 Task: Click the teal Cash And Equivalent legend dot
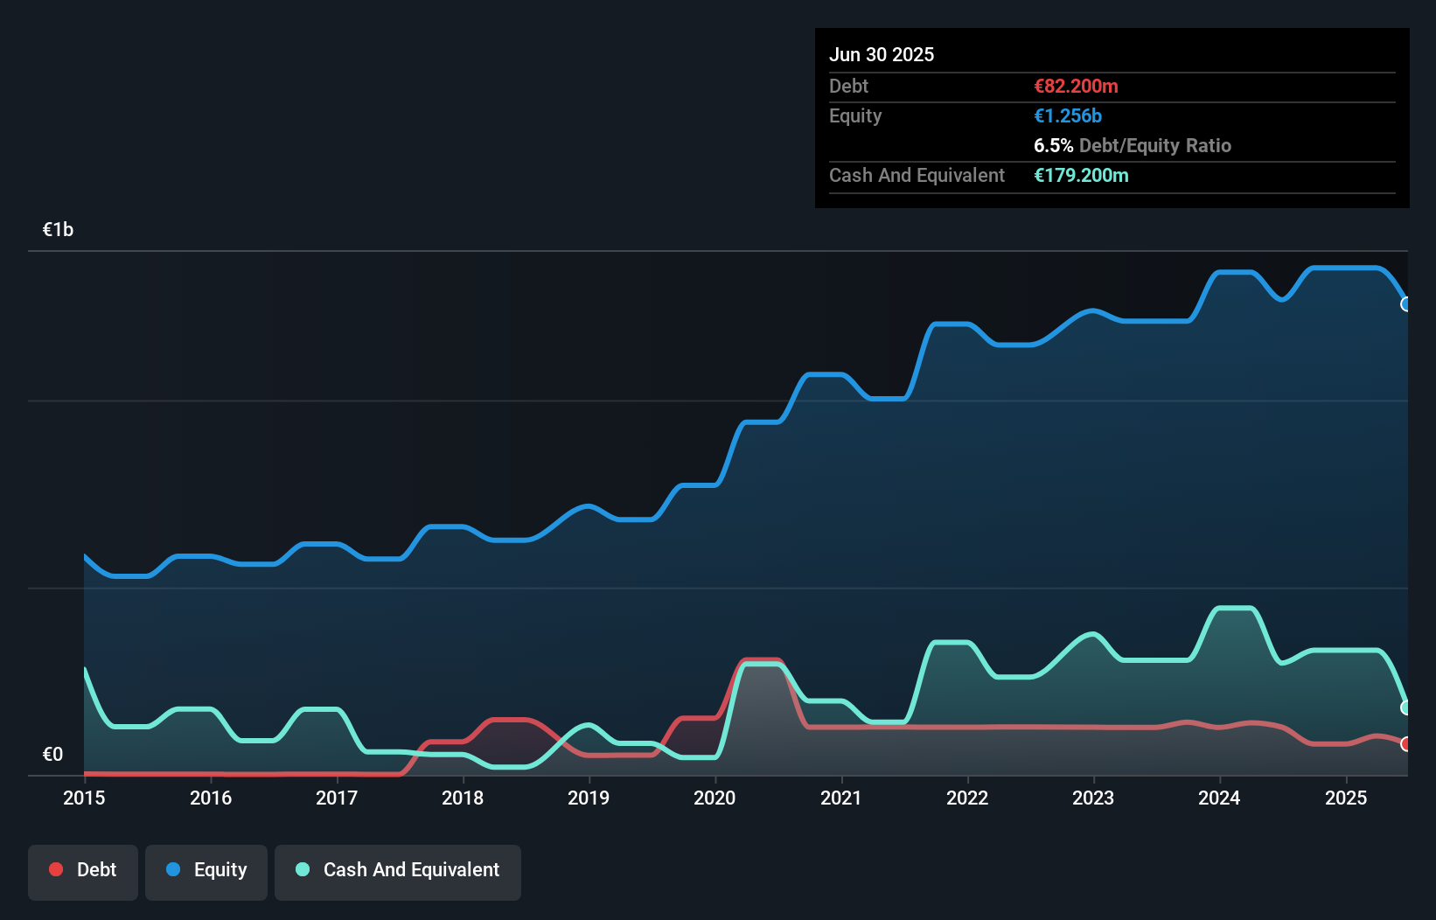coord(302,869)
